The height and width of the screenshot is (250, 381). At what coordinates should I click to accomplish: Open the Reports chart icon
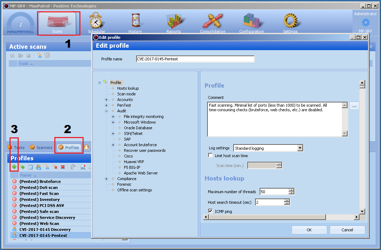174,21
